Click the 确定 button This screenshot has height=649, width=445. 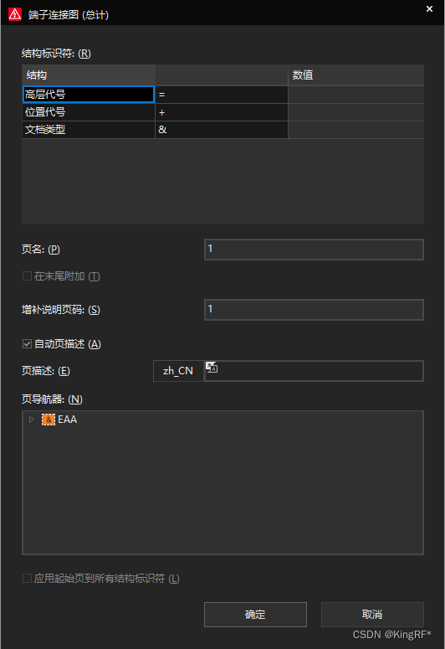tap(255, 614)
